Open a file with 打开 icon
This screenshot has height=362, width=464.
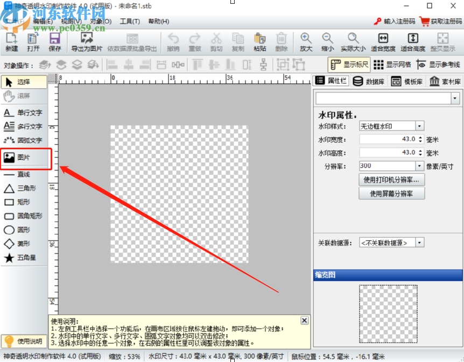(x=33, y=42)
